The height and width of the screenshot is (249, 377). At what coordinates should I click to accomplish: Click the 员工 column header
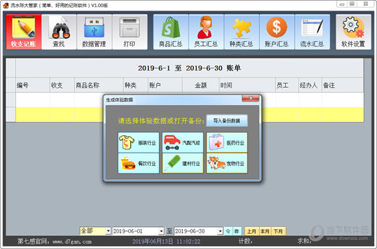[x=287, y=85]
